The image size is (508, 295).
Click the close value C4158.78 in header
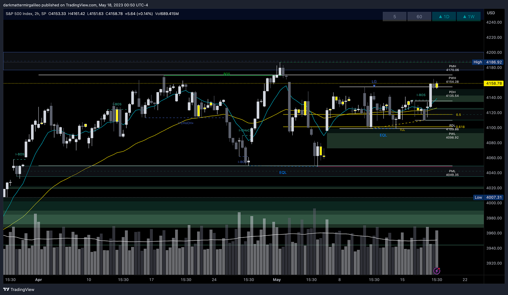tap(114, 14)
